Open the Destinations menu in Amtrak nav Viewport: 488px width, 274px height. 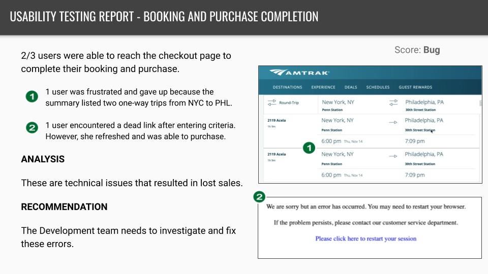pos(287,87)
